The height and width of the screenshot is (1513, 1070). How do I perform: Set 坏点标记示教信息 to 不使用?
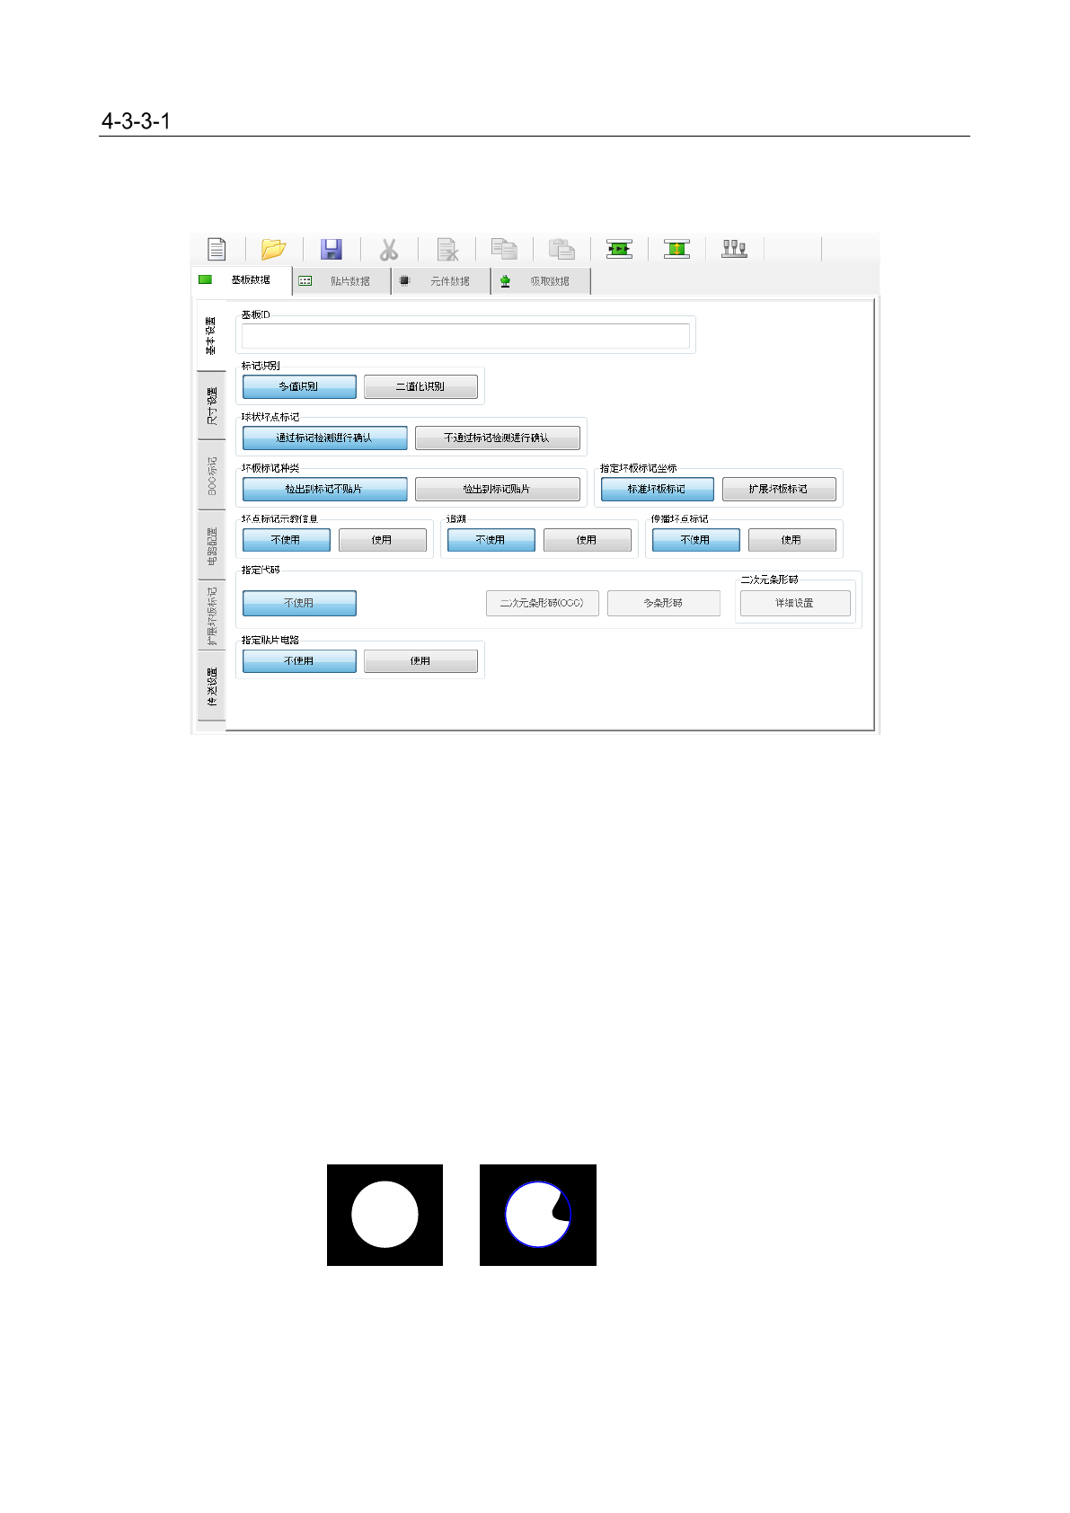pyautogui.click(x=287, y=540)
